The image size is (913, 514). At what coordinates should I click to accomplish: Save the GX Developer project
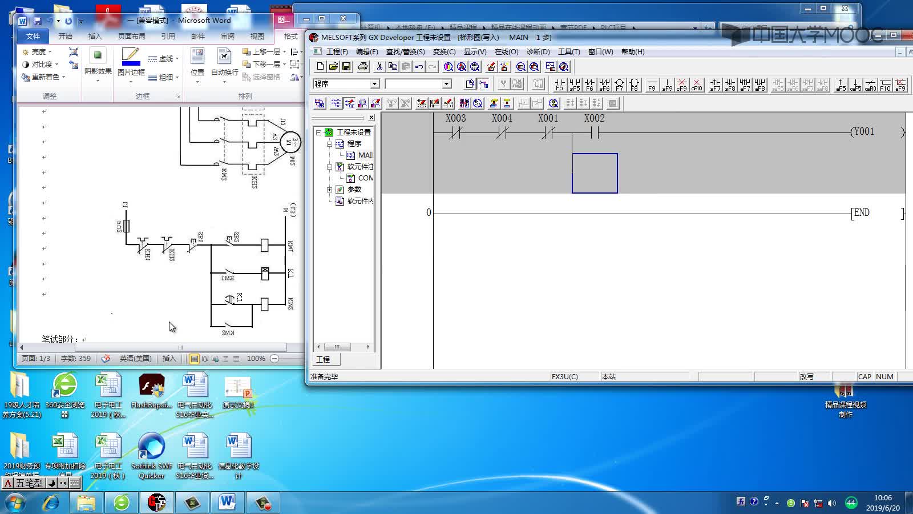[x=346, y=66]
